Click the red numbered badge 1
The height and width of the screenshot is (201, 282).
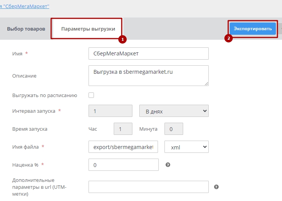tap(122, 39)
